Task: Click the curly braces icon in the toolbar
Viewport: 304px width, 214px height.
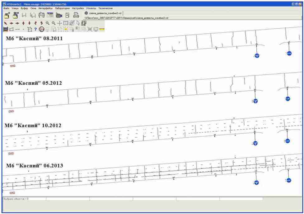Action: tap(41, 15)
